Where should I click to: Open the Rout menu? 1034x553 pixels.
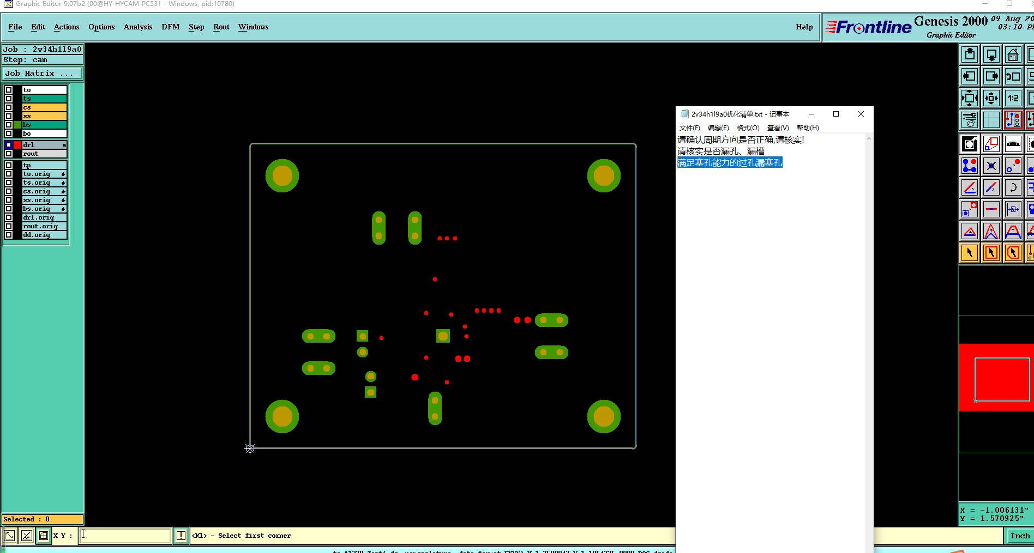tap(221, 27)
